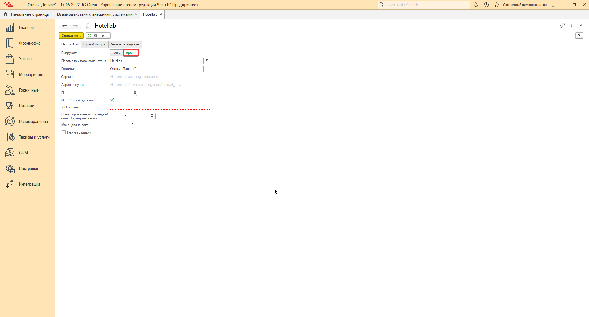Click the last full sync date field
Viewport: 589px width, 317px height.
tap(129, 116)
